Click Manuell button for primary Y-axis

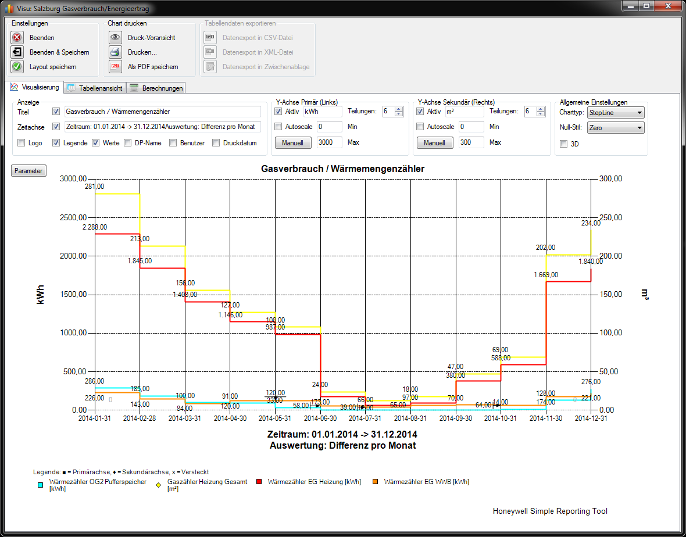point(292,142)
